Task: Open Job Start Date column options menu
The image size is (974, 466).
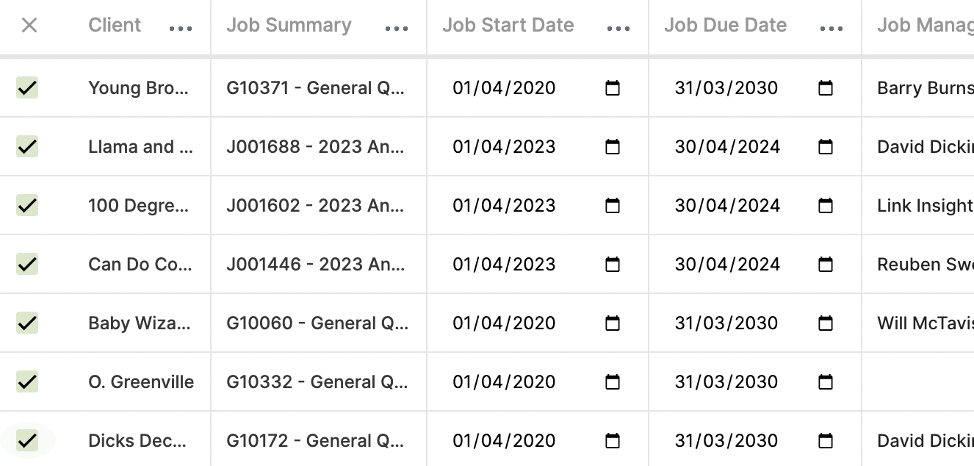Action: tap(618, 29)
